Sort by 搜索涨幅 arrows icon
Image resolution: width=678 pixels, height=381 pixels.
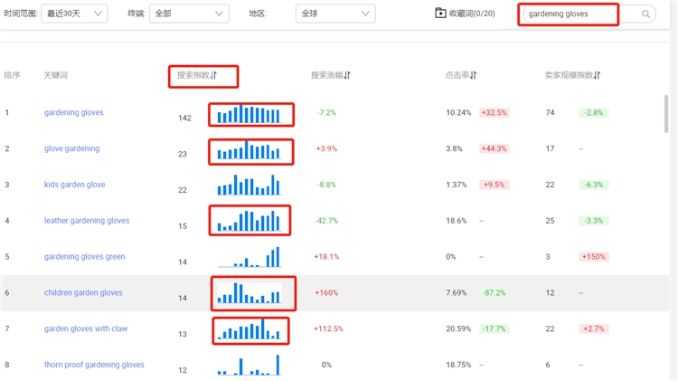[347, 75]
